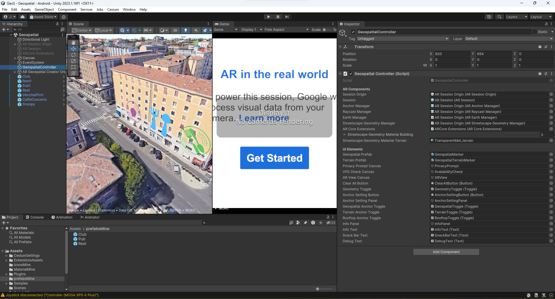Toggle the Static checkbox
555x299 pixels.
pyautogui.click(x=535, y=32)
